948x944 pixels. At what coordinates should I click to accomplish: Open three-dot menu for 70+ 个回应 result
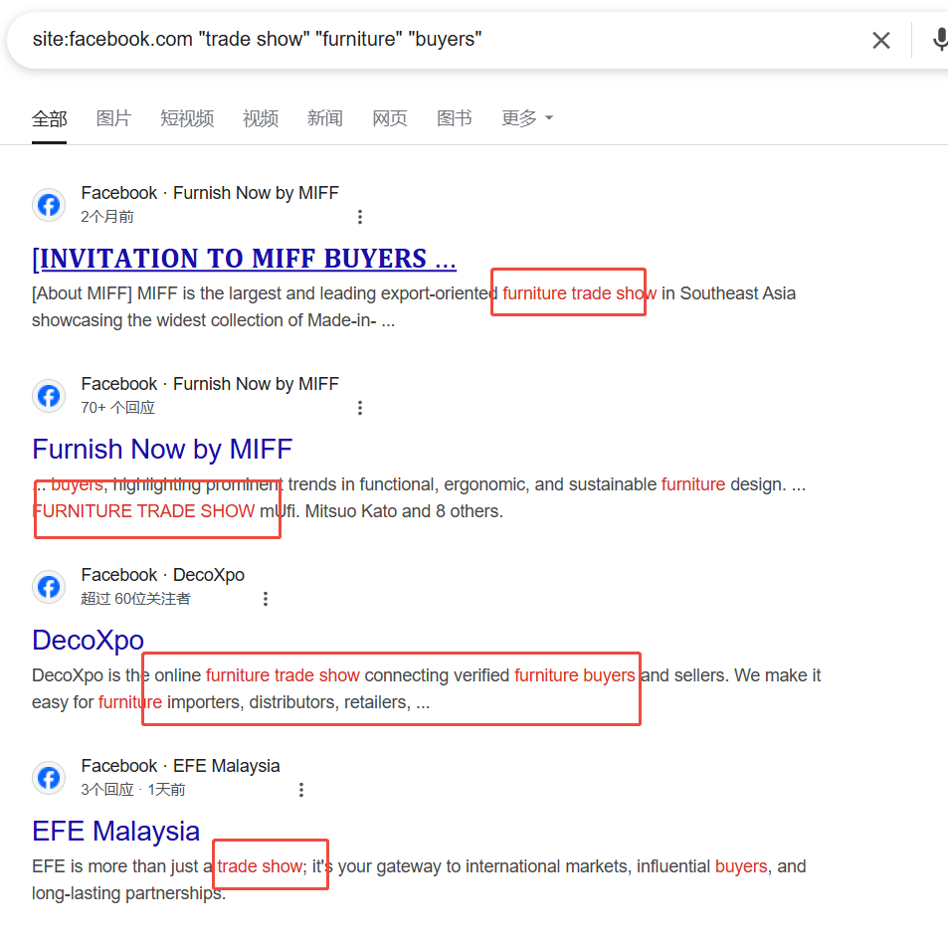tap(360, 408)
